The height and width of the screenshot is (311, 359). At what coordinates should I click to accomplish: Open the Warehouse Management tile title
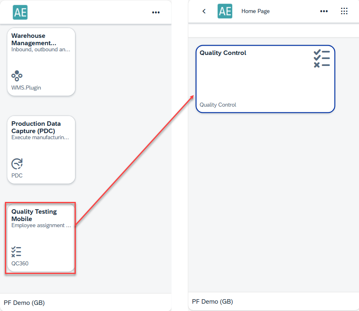[x=34, y=39]
